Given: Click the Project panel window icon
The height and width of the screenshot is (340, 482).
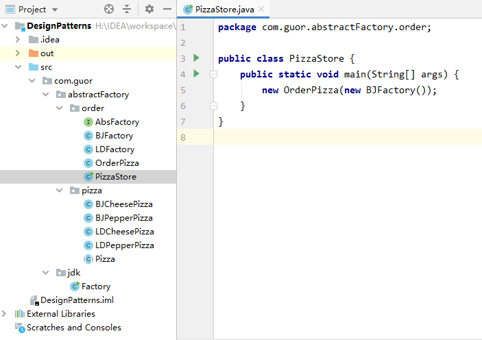Looking at the screenshot, I should pyautogui.click(x=10, y=10).
